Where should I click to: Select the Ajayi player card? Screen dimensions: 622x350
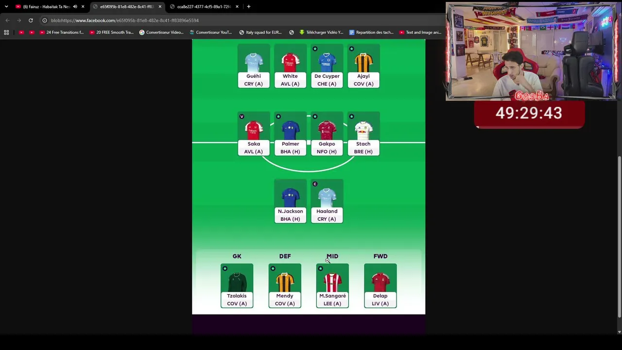click(x=363, y=66)
